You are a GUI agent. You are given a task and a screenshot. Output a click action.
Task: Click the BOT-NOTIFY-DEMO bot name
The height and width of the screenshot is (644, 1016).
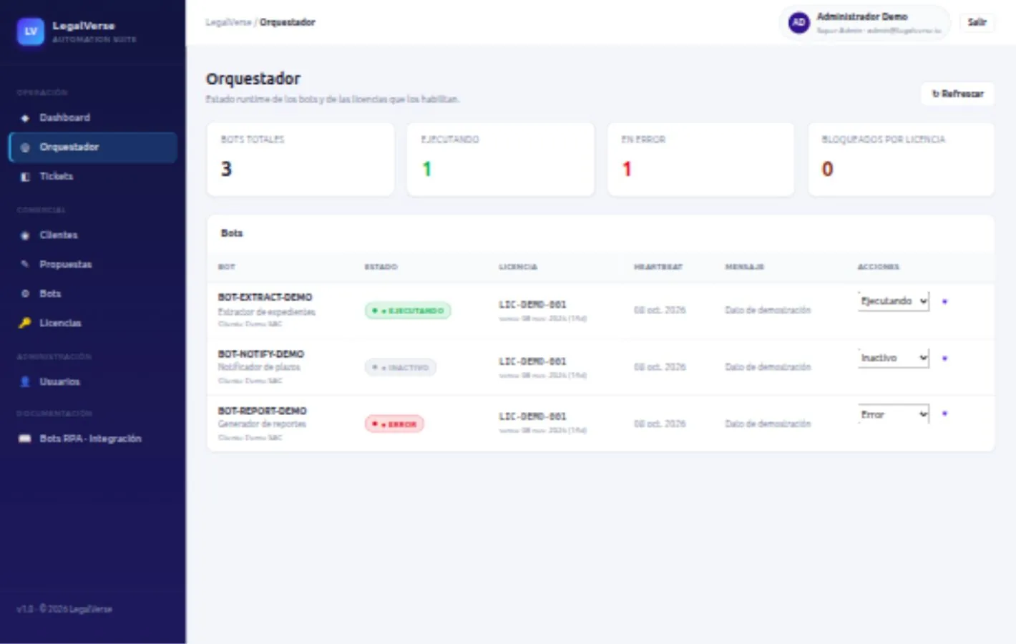point(261,354)
